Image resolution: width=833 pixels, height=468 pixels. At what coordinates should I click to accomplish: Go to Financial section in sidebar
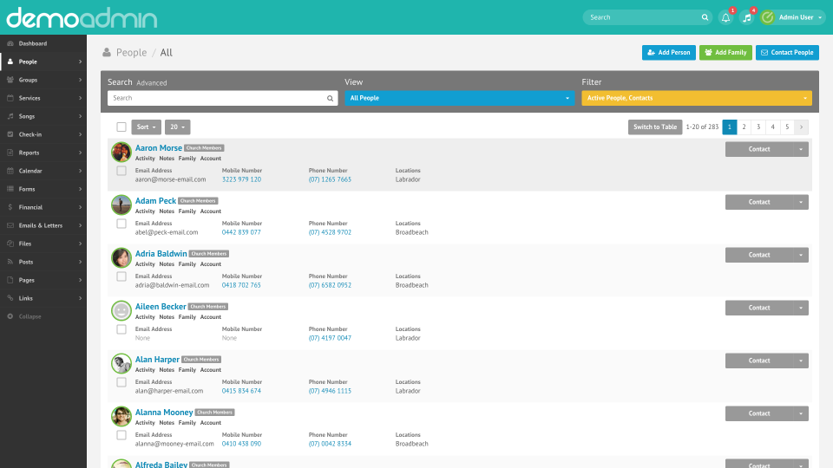click(x=30, y=207)
